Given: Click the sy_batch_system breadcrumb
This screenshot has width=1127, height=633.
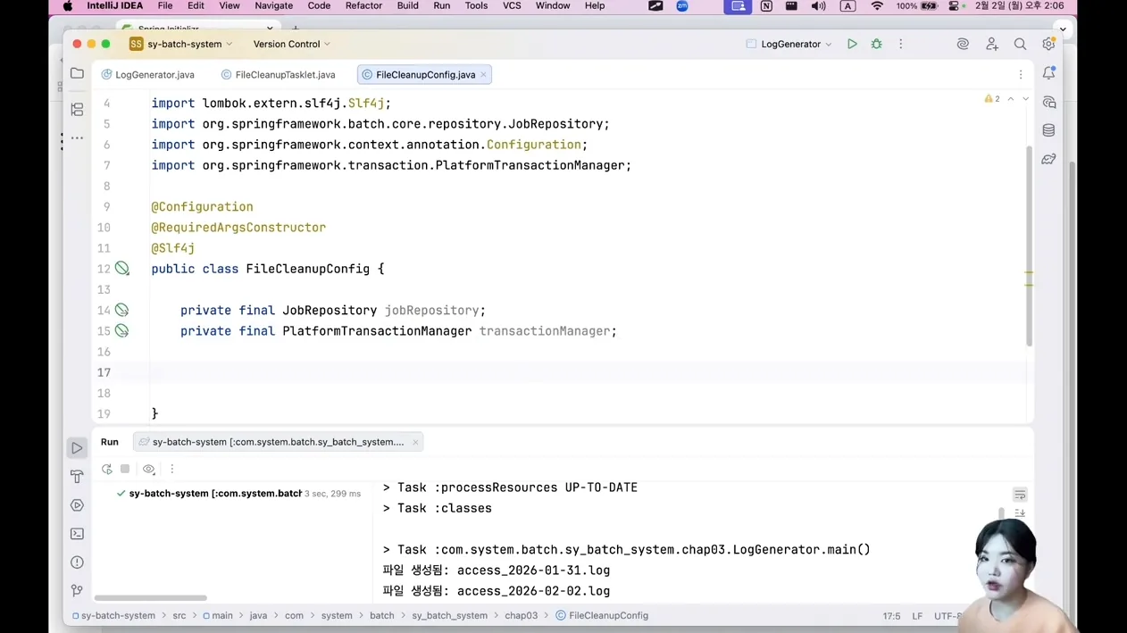Looking at the screenshot, I should point(449,616).
